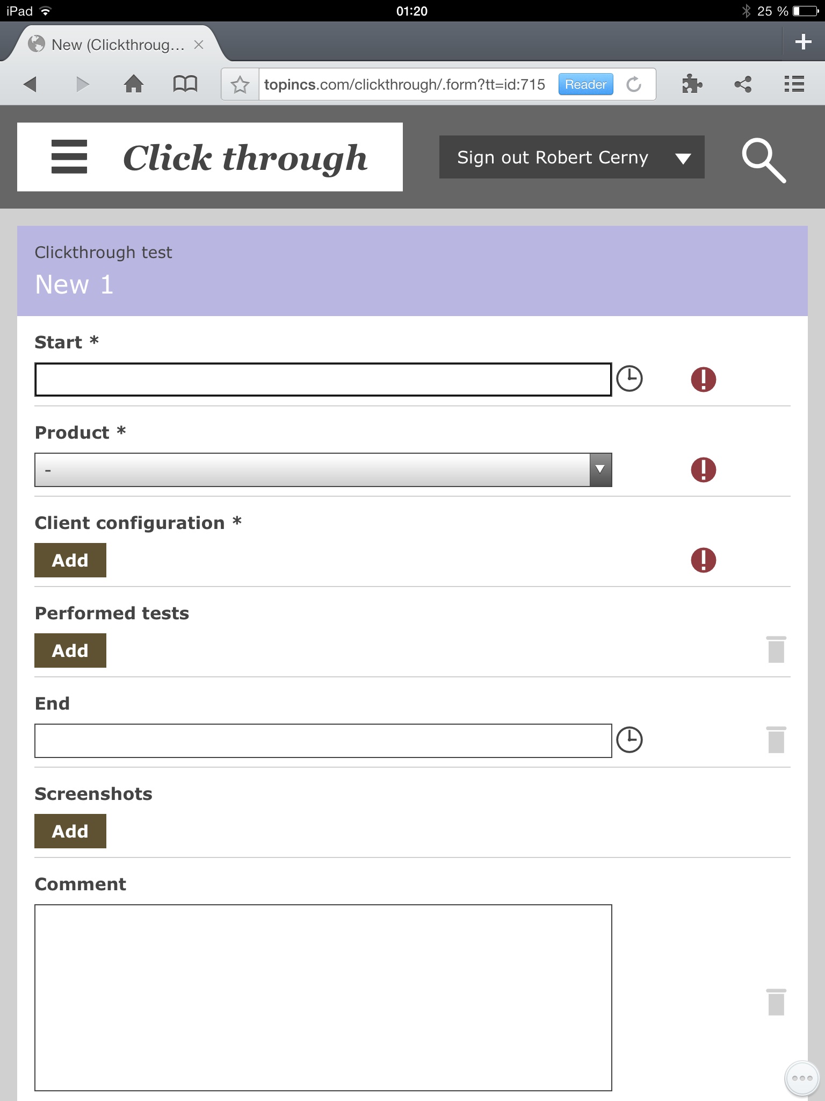Tap the browser share icon

click(743, 84)
